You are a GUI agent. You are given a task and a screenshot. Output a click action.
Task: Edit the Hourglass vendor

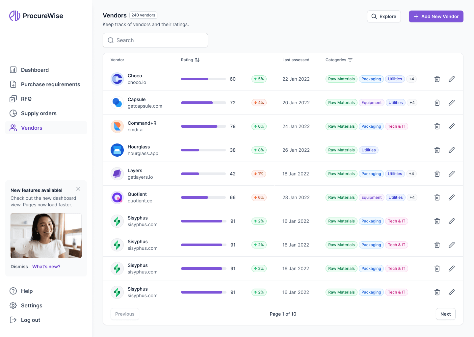452,150
